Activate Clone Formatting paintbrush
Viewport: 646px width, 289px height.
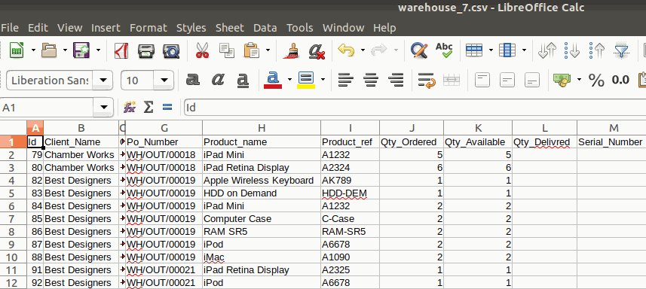(x=292, y=51)
